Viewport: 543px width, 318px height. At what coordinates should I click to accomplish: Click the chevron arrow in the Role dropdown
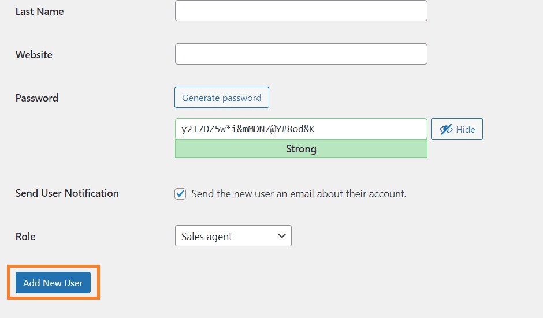click(x=282, y=236)
